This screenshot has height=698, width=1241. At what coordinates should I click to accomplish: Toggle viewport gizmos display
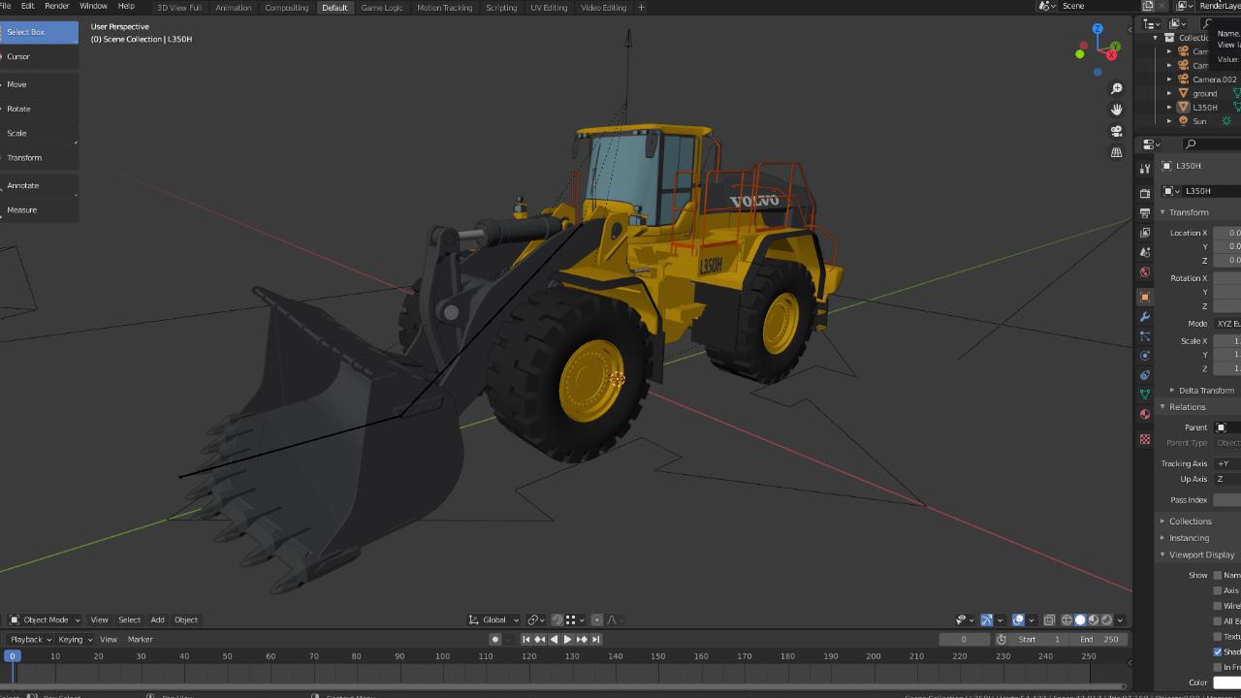pos(986,619)
